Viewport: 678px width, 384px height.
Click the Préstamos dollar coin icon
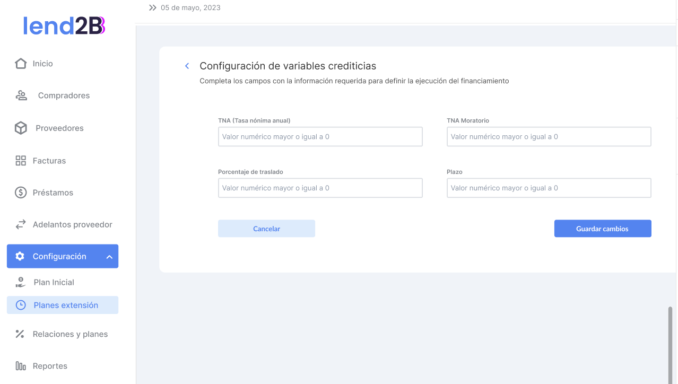21,193
